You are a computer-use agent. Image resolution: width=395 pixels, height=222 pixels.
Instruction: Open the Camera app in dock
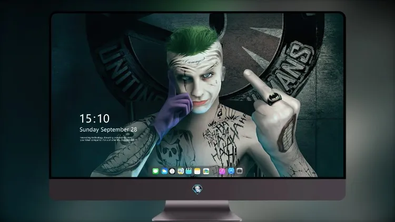pos(240,171)
